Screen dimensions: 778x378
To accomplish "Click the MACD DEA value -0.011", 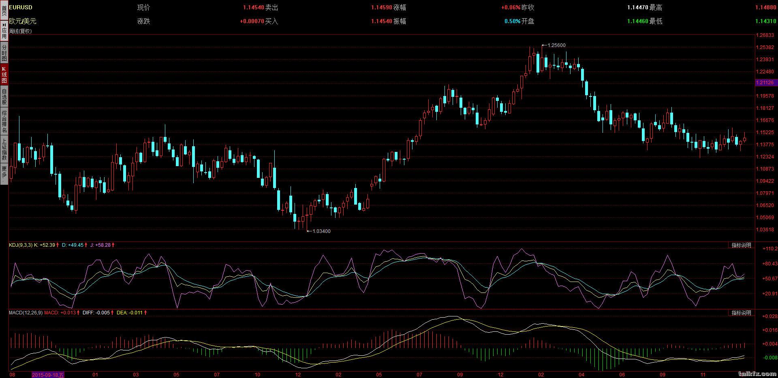I will tap(136, 313).
